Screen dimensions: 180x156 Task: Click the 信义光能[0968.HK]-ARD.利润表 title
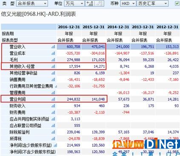39,14
